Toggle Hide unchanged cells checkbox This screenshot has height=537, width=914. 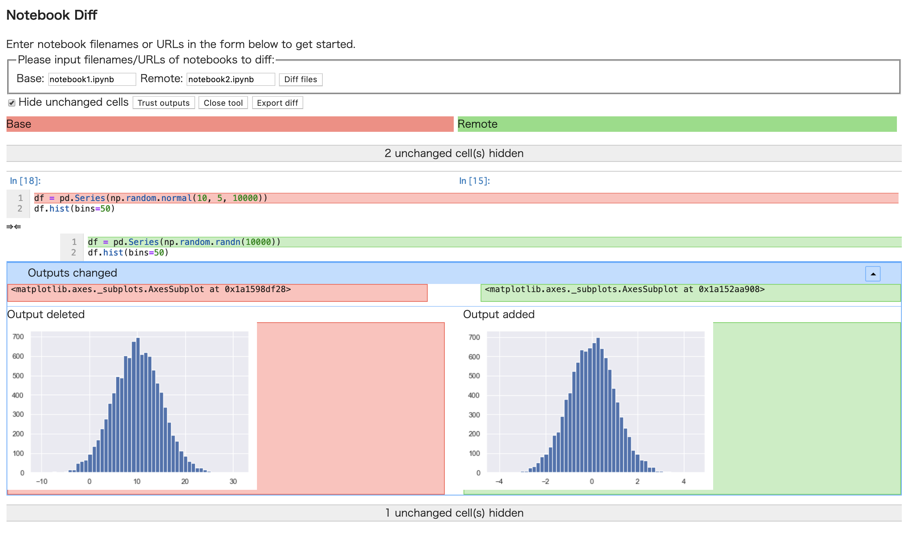click(12, 103)
